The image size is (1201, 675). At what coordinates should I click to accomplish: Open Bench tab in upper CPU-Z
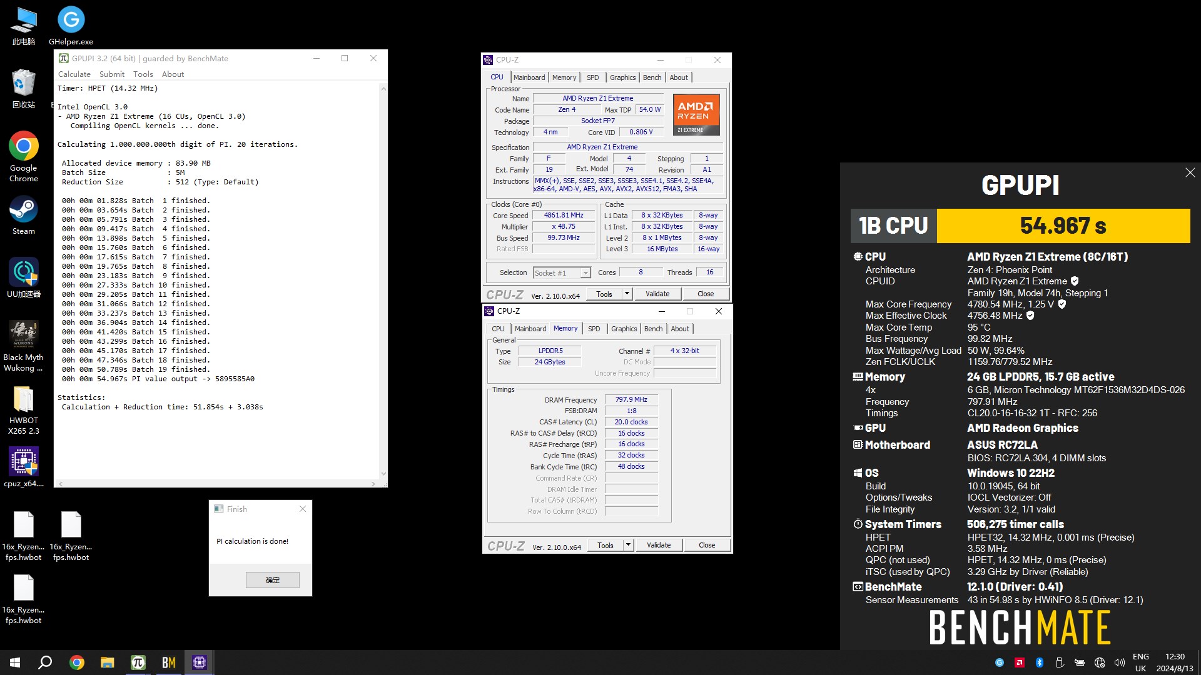652,77
